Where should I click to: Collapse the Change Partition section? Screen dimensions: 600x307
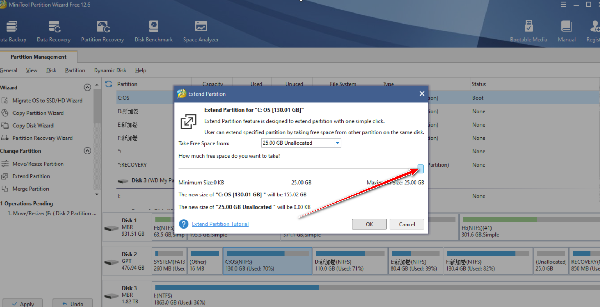pyautogui.click(x=87, y=150)
